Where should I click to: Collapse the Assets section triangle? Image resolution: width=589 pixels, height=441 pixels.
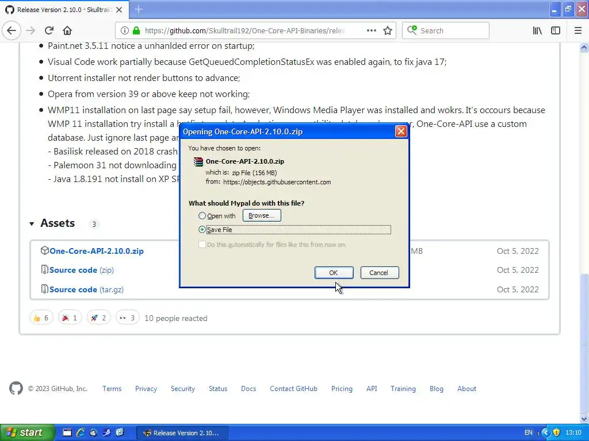[x=32, y=224]
